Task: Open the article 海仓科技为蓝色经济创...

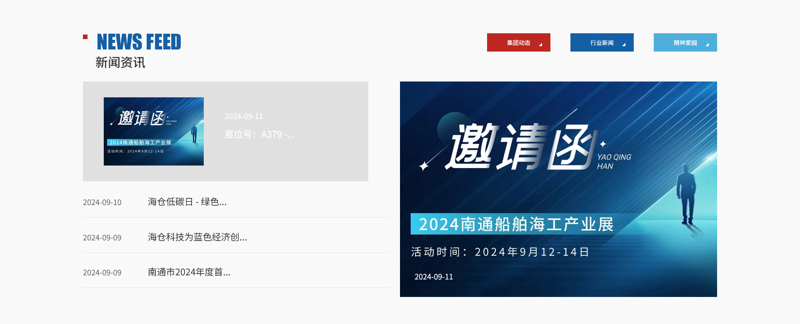Action: point(197,237)
